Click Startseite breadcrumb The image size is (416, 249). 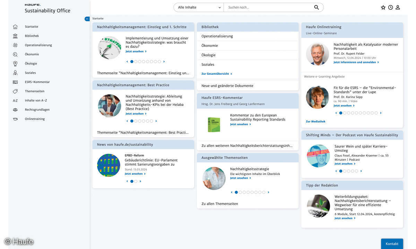(98, 19)
